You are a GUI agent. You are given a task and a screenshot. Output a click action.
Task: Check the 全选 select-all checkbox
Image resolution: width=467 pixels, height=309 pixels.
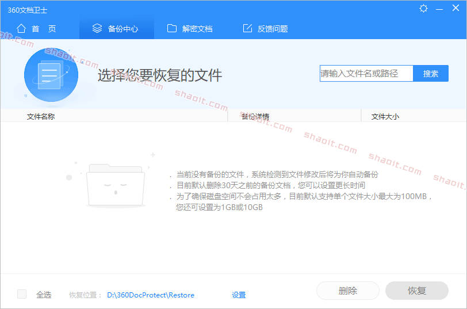click(x=22, y=294)
